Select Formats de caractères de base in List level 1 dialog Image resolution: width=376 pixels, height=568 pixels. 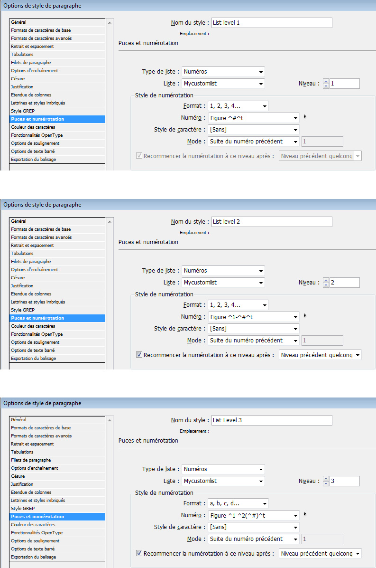[x=57, y=30]
